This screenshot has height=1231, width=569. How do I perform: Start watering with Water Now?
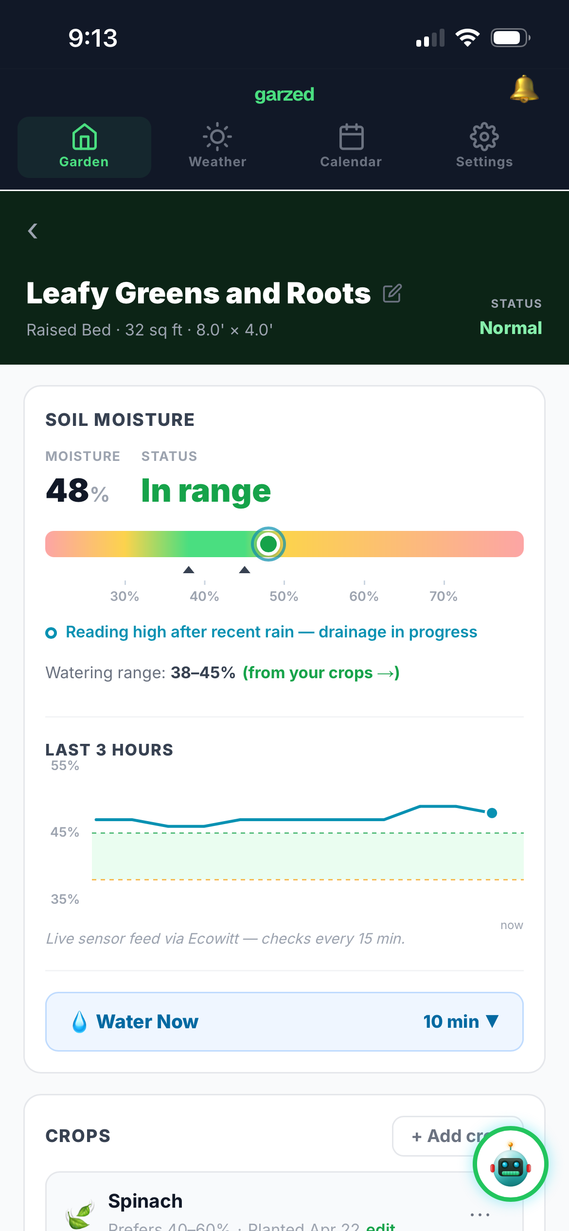pyautogui.click(x=284, y=1021)
